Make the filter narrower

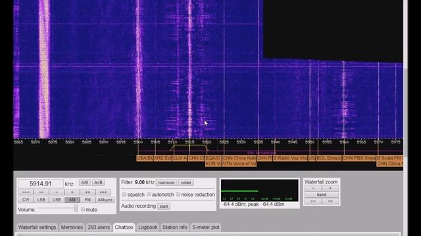(x=166, y=183)
